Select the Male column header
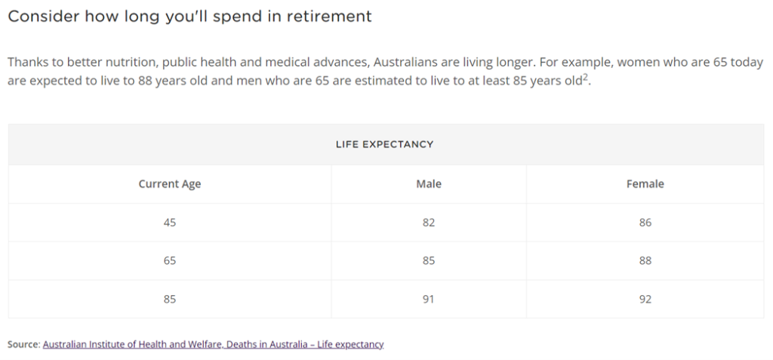 pos(429,184)
